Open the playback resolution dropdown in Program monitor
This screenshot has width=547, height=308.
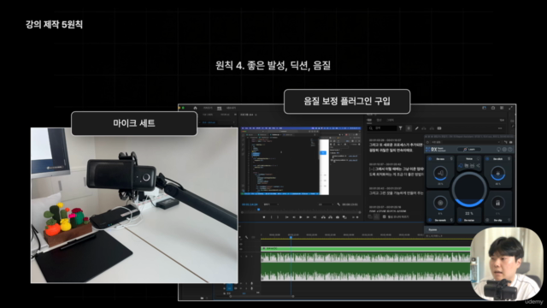coord(325,204)
